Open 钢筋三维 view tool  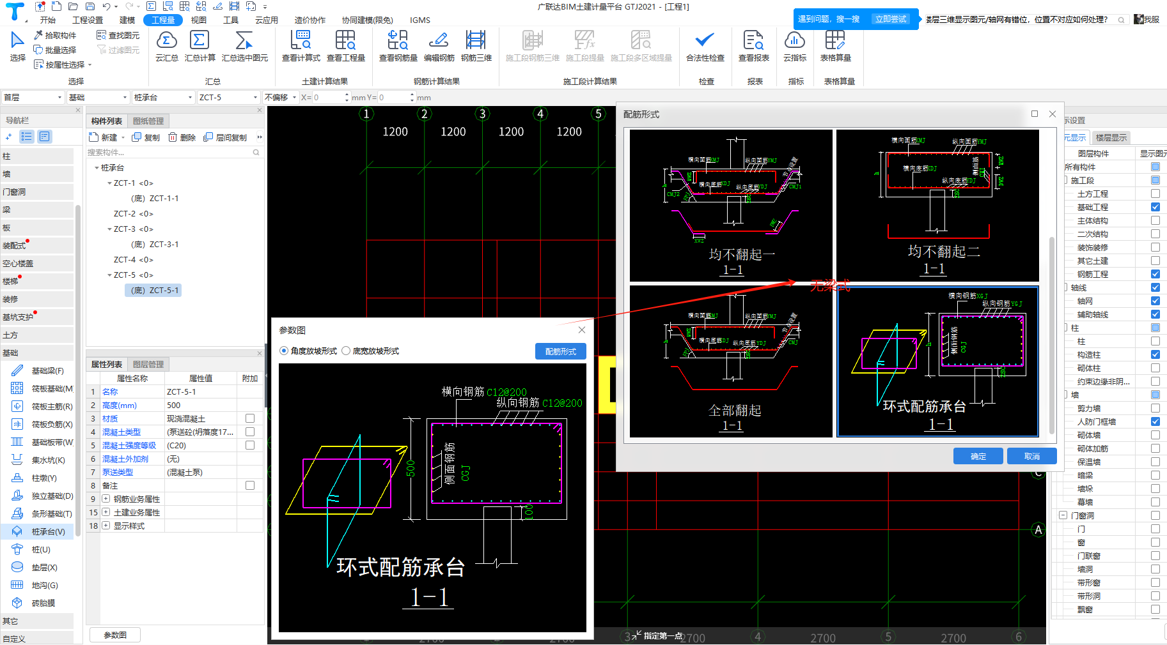476,46
